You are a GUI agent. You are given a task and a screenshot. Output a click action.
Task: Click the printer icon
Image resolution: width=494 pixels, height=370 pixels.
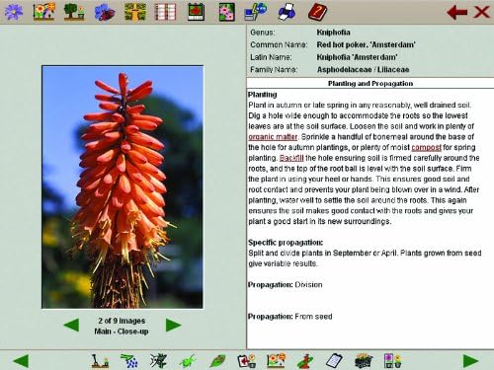point(287,12)
